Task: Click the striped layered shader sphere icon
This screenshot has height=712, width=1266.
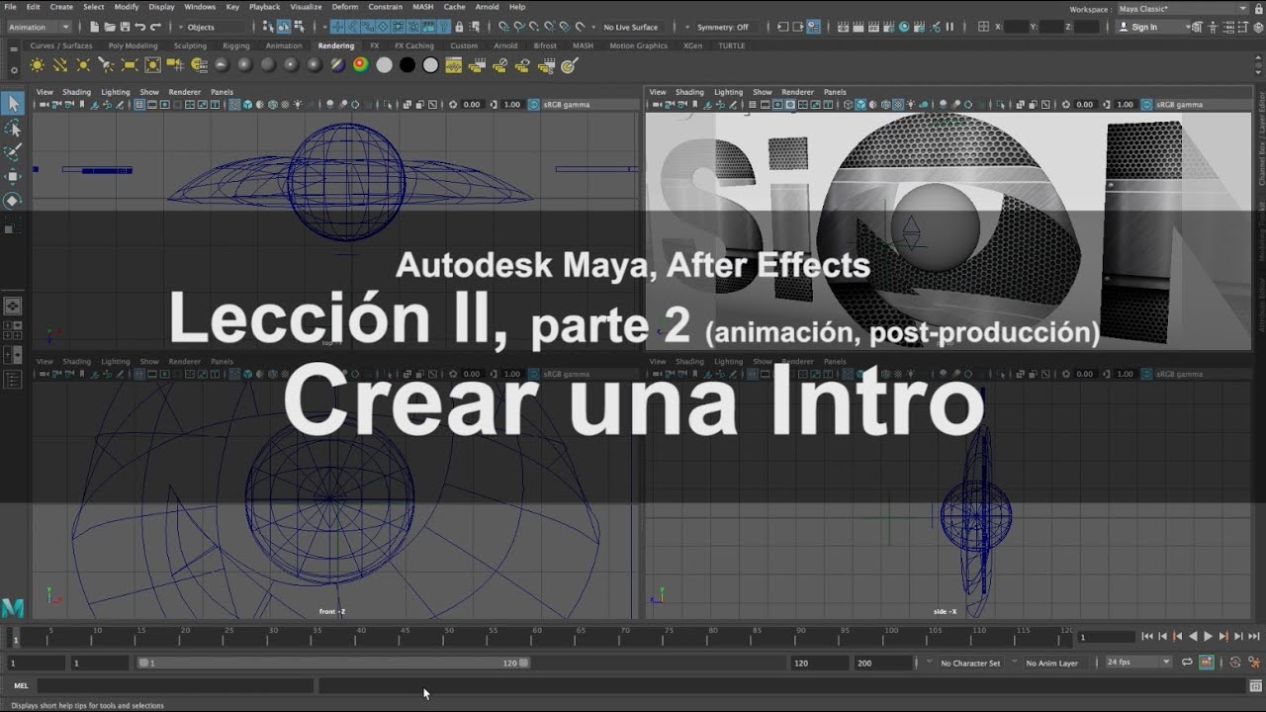Action: pos(337,65)
